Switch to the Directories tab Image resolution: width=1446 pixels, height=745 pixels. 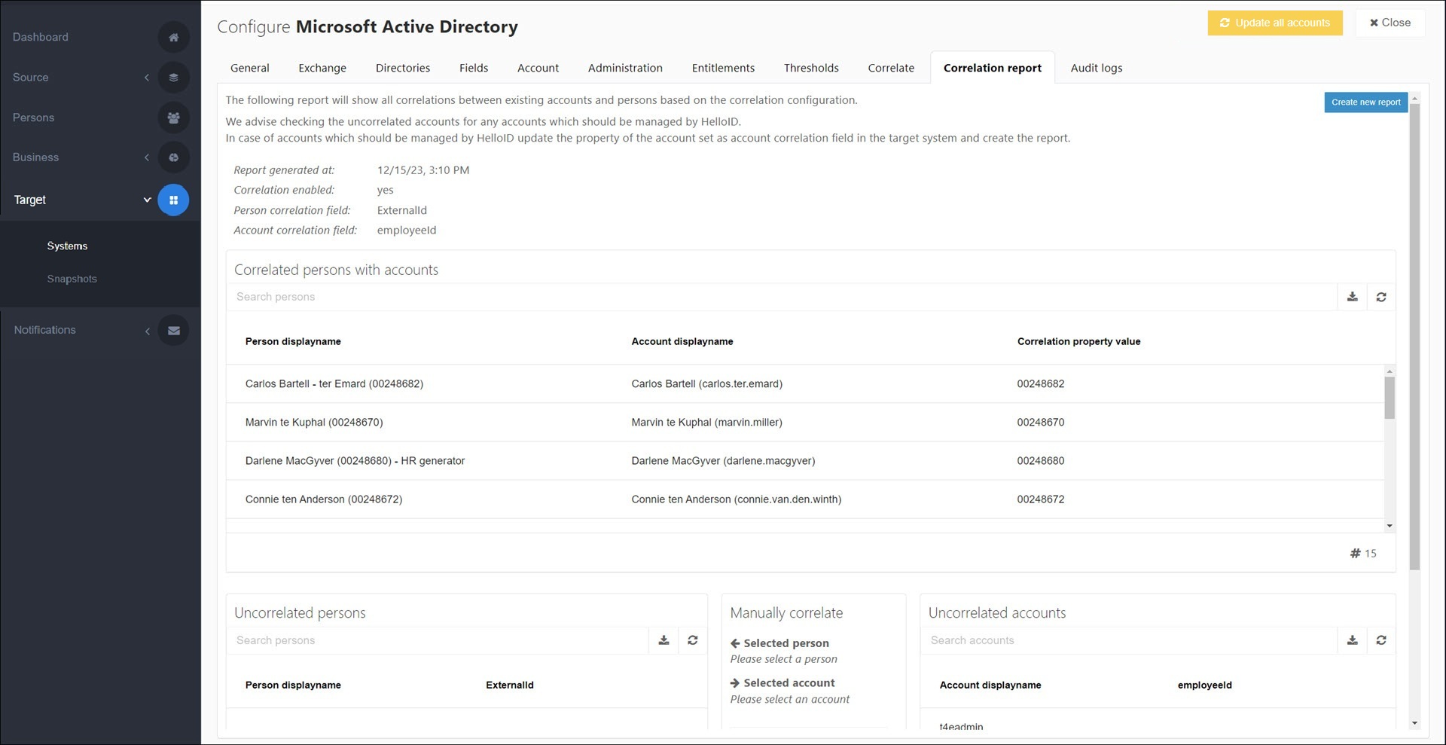click(403, 68)
